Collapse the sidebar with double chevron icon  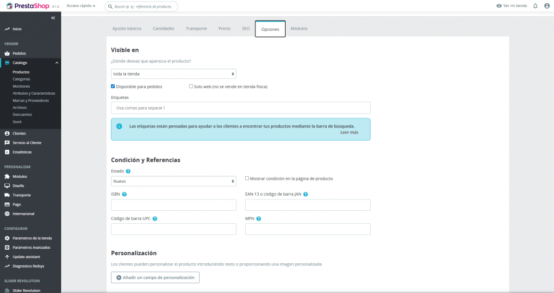point(53,18)
